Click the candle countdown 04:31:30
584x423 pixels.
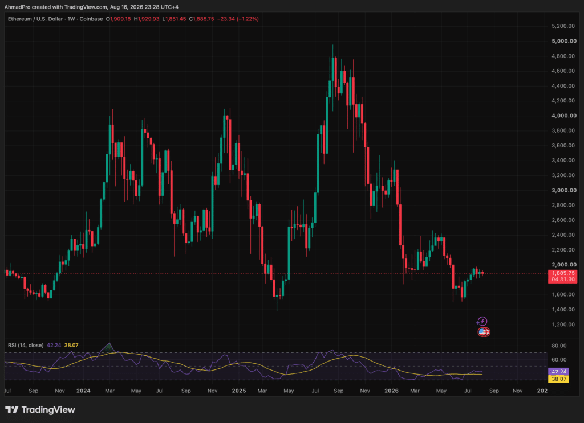pyautogui.click(x=563, y=279)
